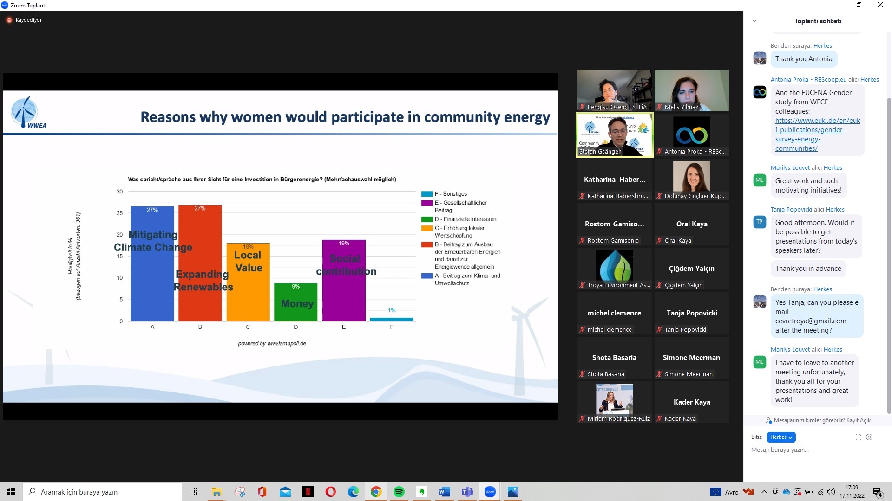This screenshot has width=892, height=501.
Task: Click the 'Thank you in advance' chat bubble
Action: (x=808, y=269)
